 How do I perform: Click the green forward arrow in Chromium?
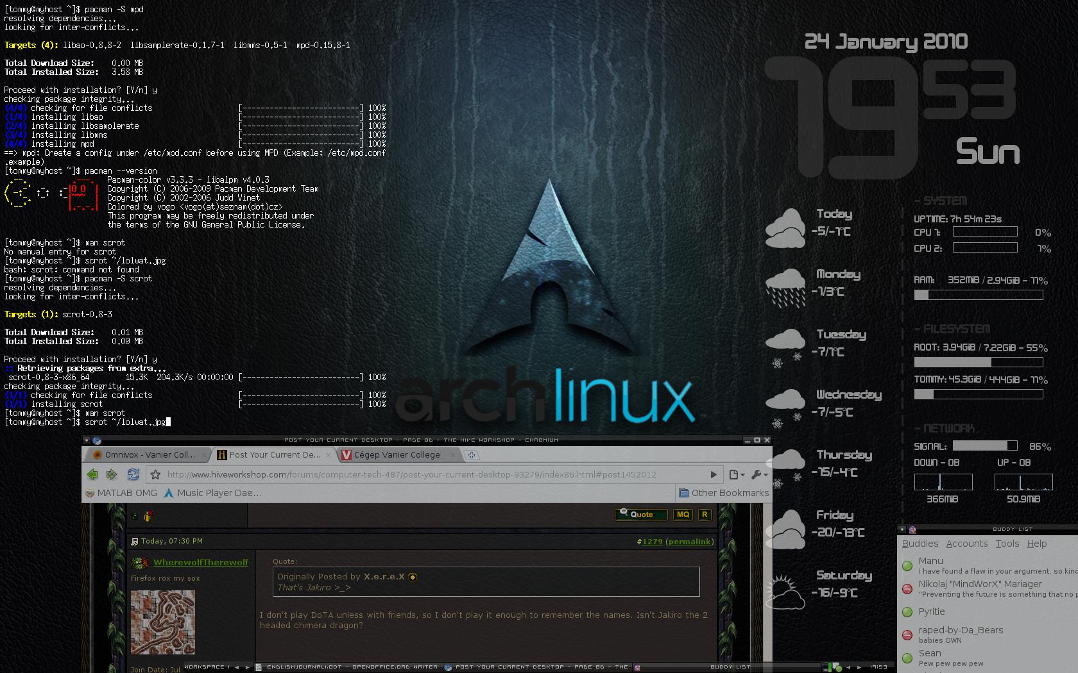click(x=112, y=474)
